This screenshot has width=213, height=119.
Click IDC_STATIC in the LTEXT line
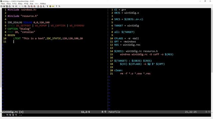tap(54, 38)
